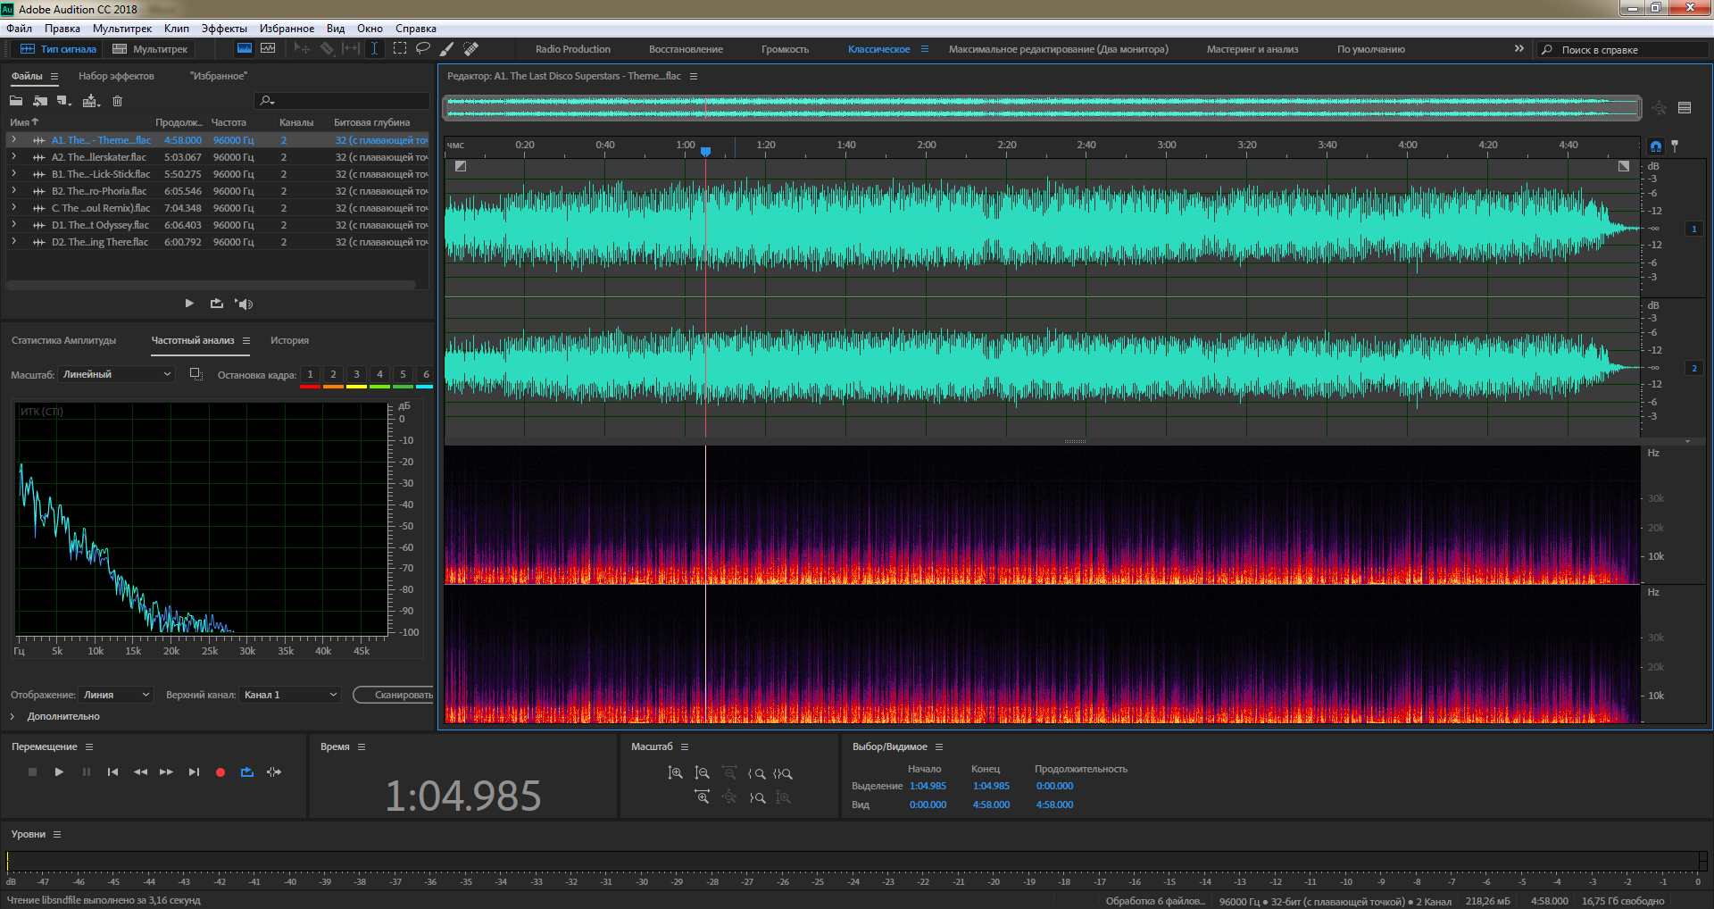Select the Marquee Selection tool
The image size is (1714, 909).
399,49
